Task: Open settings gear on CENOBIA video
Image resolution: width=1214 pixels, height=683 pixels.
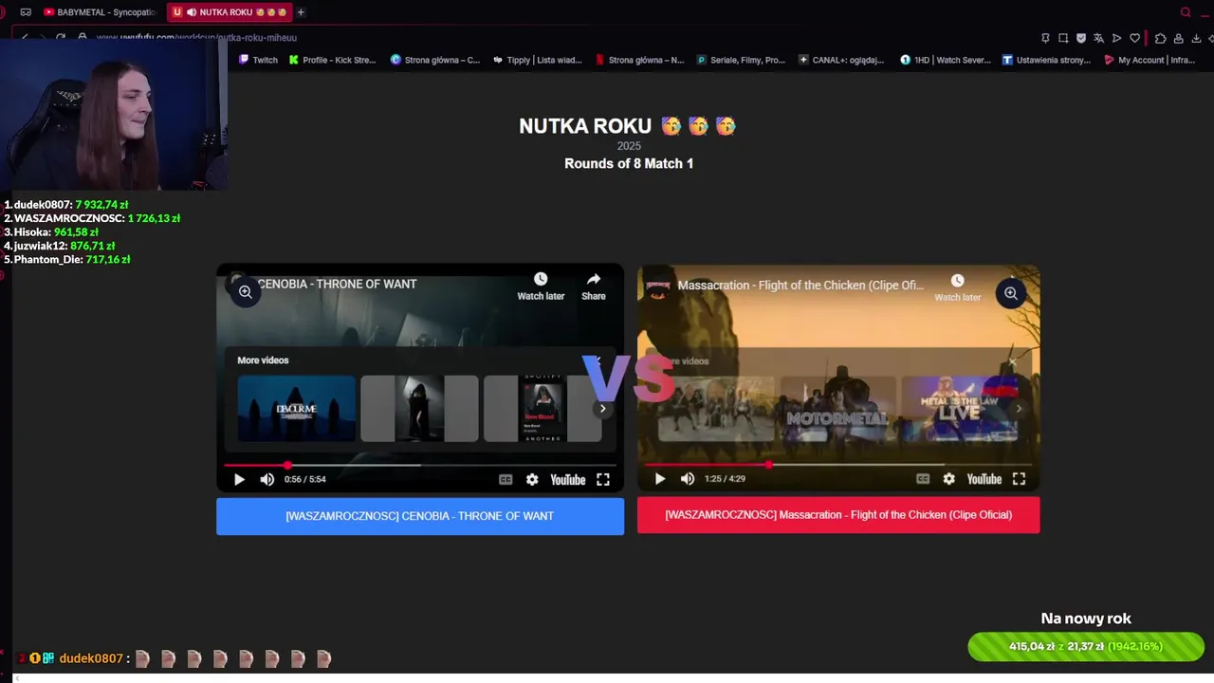Action: pyautogui.click(x=532, y=480)
